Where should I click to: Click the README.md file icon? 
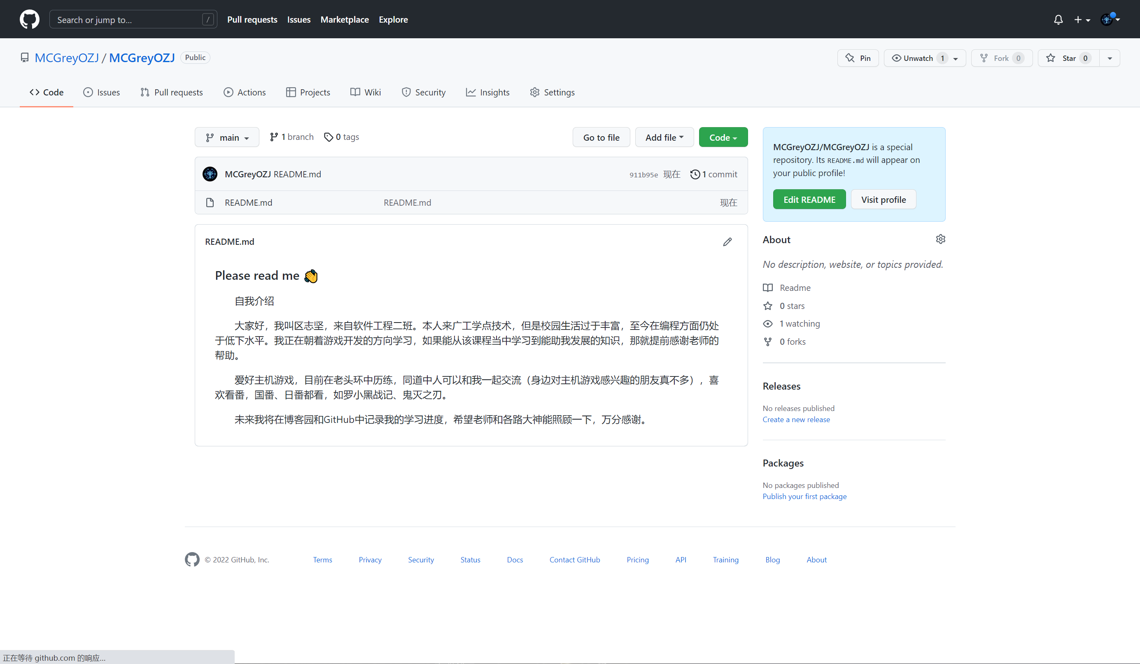coord(210,202)
